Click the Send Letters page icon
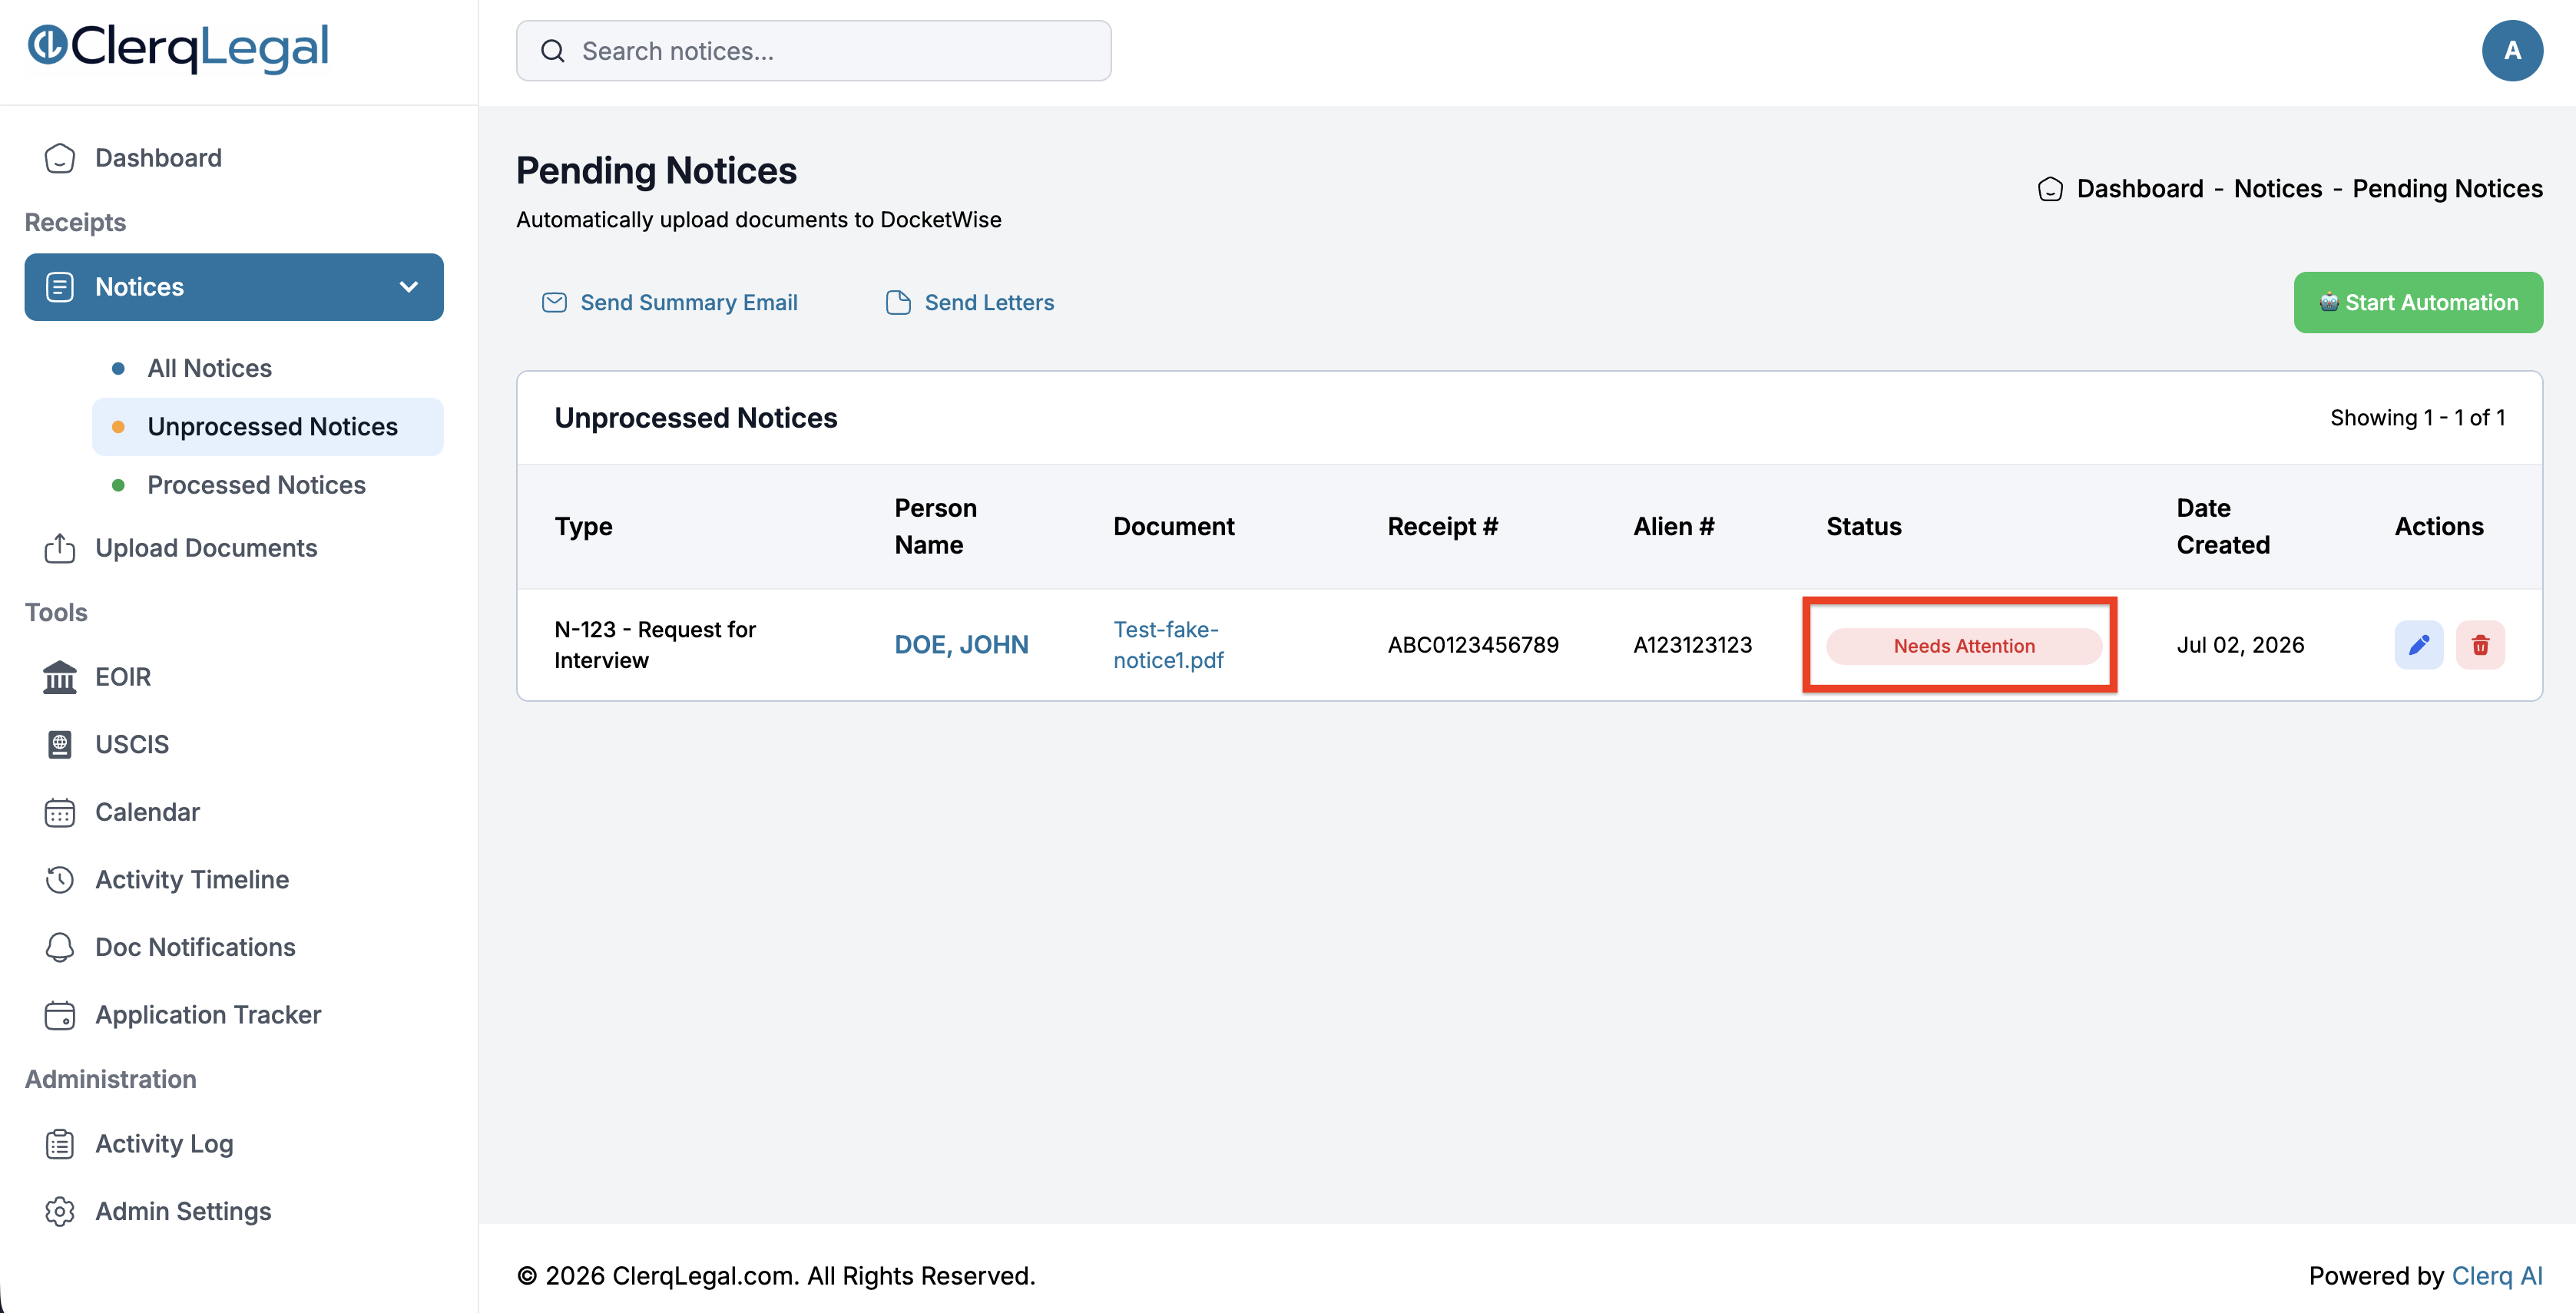 tap(898, 303)
